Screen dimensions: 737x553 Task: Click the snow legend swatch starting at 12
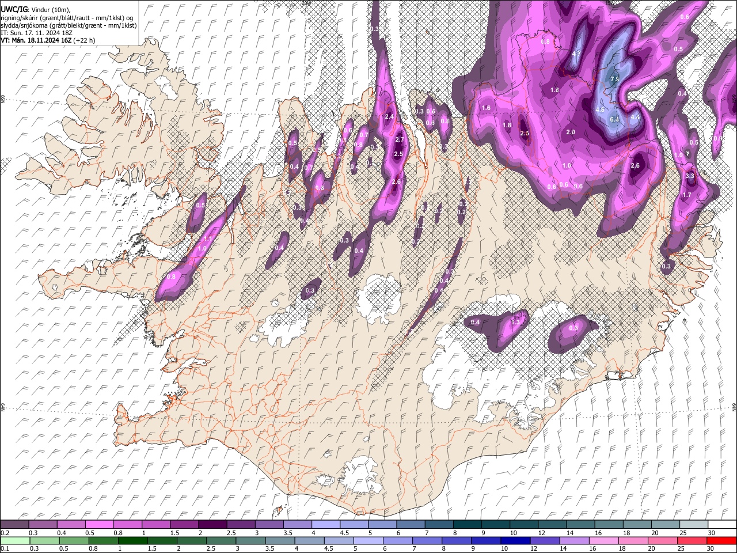pyautogui.click(x=552, y=525)
